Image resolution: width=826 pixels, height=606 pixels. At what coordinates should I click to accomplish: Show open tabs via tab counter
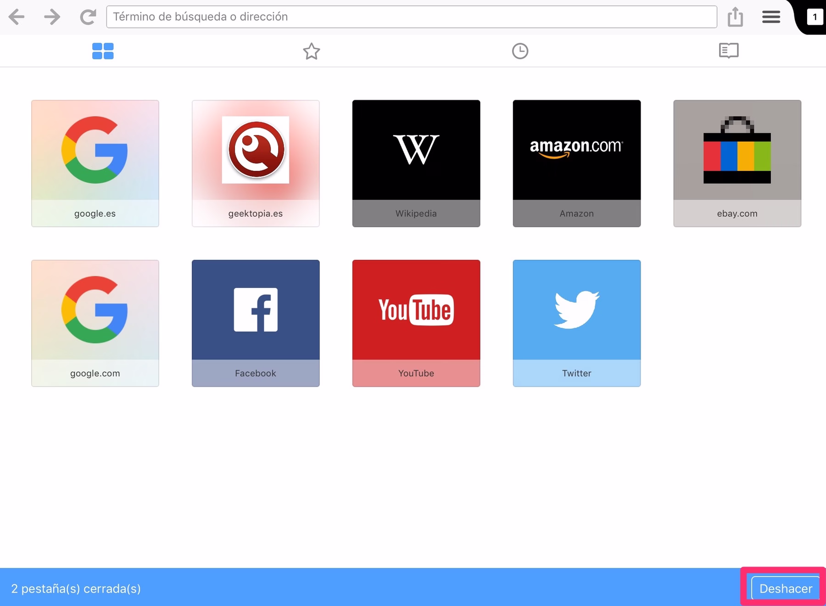point(815,17)
